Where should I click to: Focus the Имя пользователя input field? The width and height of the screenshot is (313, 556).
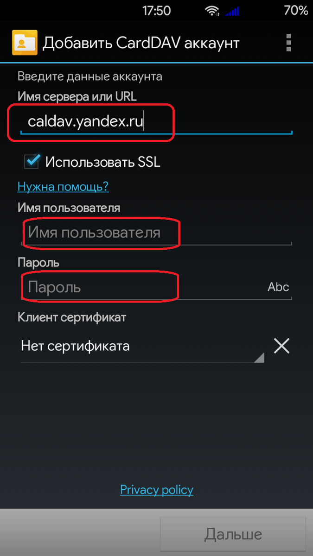(156, 233)
